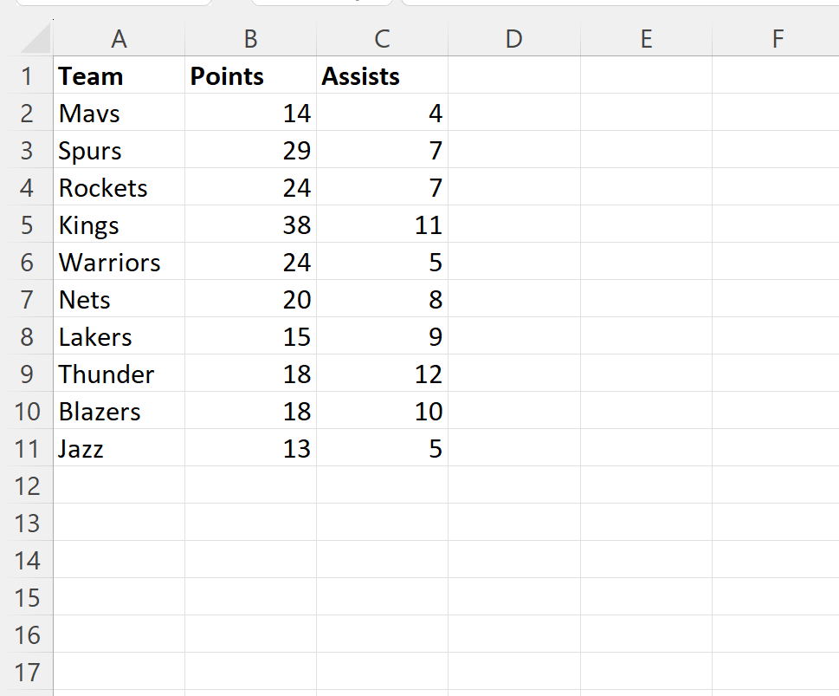Click the Warriors cell
Image resolution: width=839 pixels, height=696 pixels.
point(119,263)
